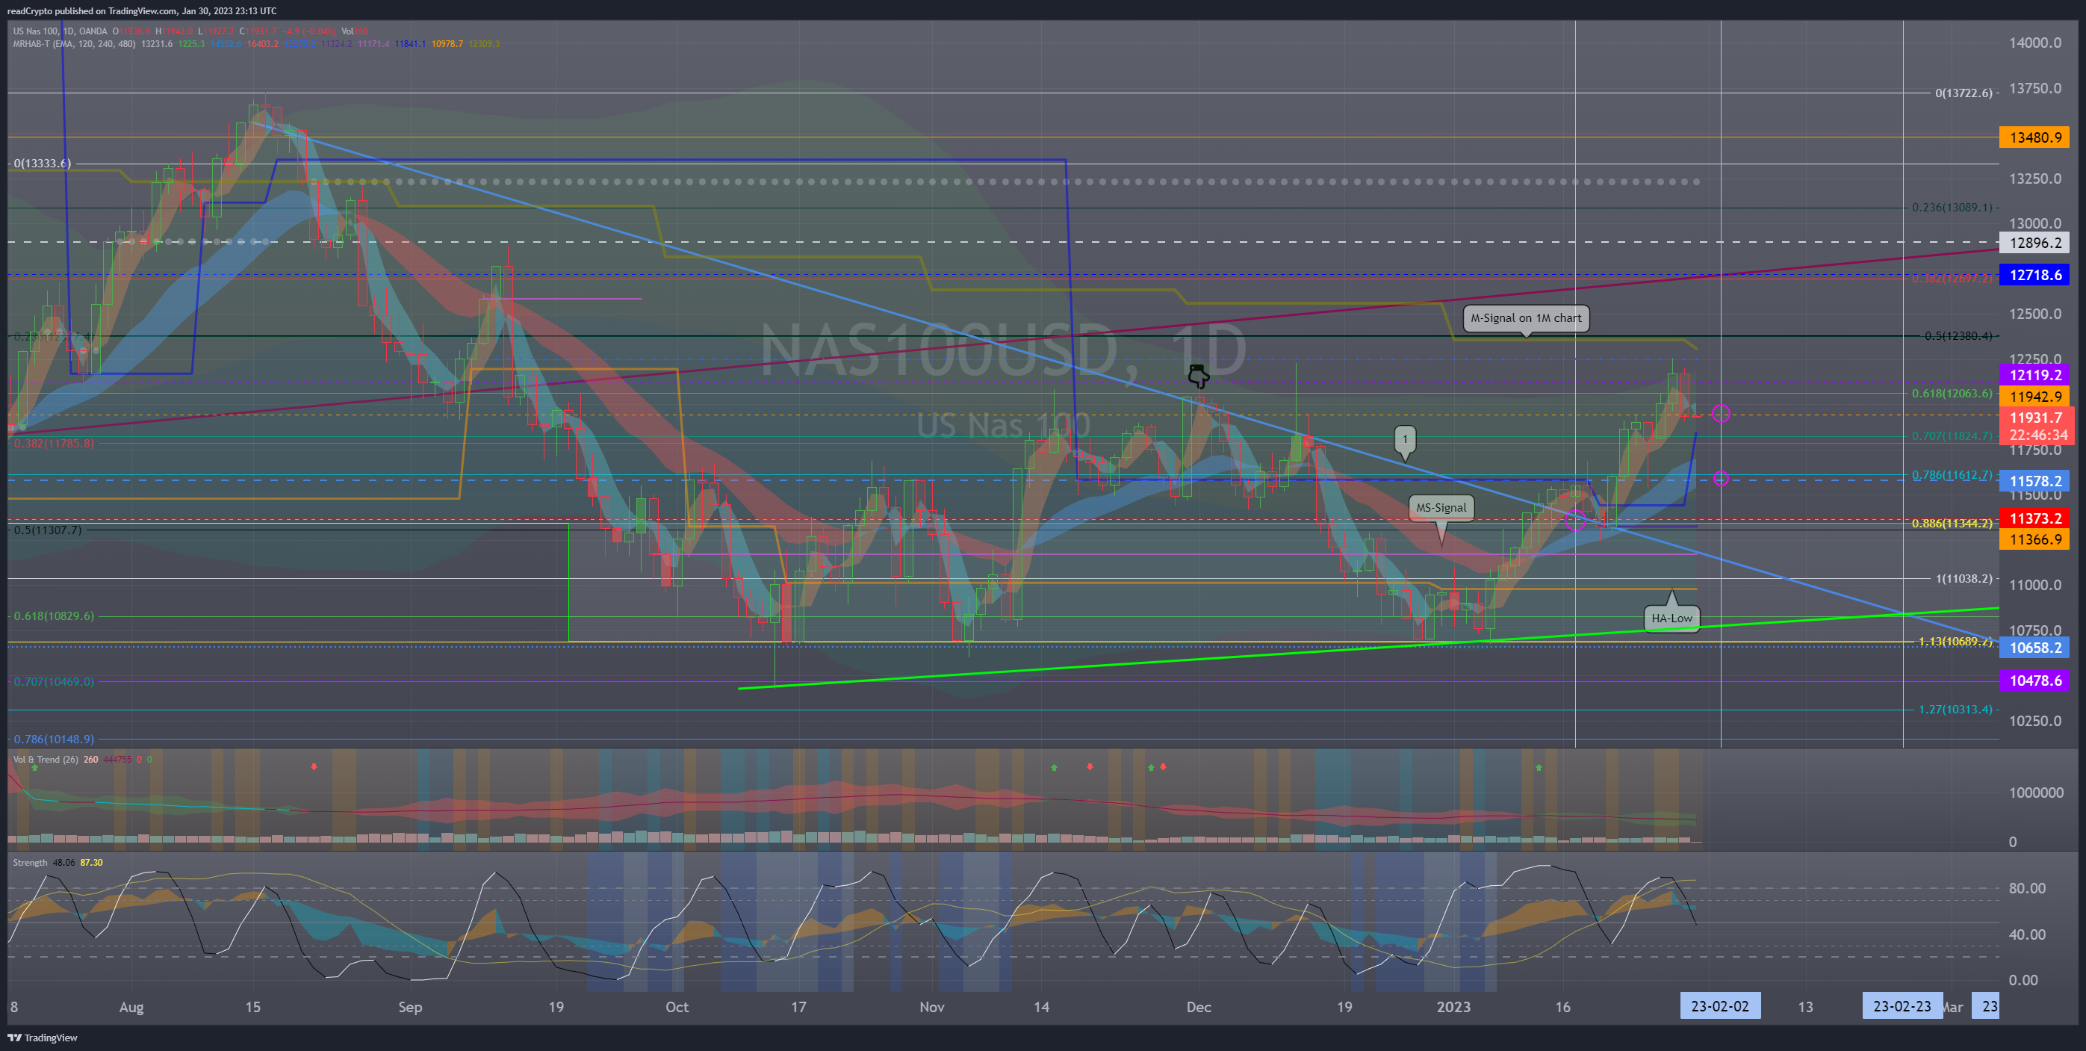Click the orange 11942.9 price label
This screenshot has width=2086, height=1051.
pyautogui.click(x=2034, y=397)
